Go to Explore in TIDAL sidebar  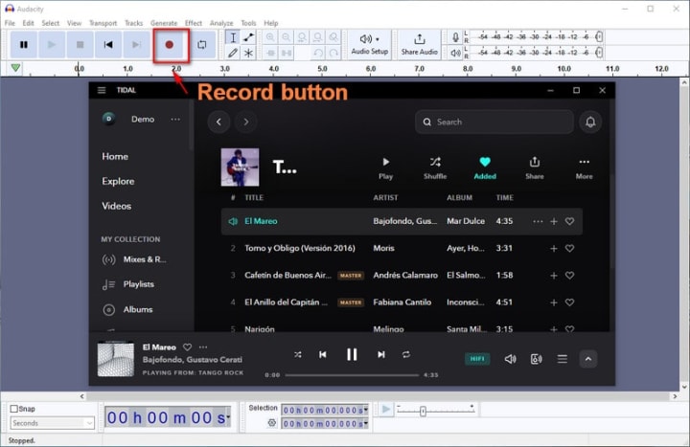118,181
